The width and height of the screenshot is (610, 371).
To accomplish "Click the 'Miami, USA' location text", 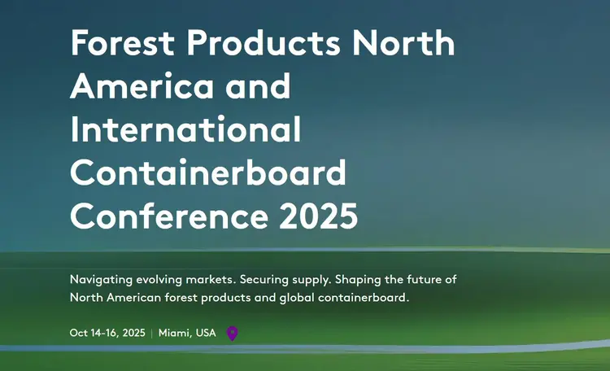I will [x=187, y=333].
